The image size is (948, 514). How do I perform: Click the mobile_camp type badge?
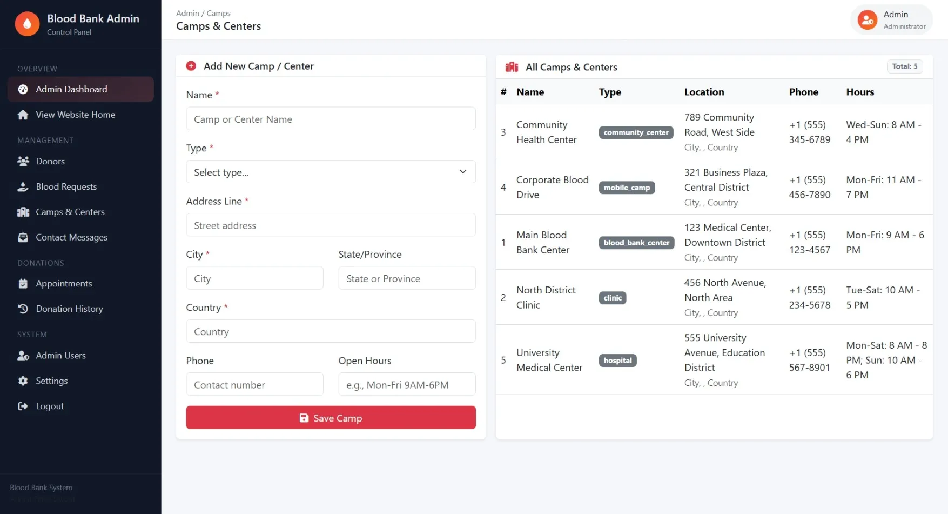627,188
